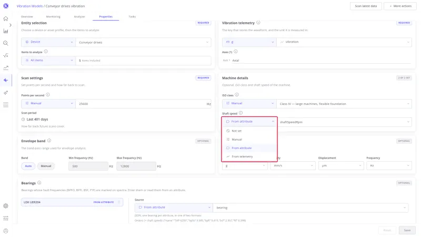The width and height of the screenshot is (421, 237).
Task: Click the Save button
Action: pos(407,230)
